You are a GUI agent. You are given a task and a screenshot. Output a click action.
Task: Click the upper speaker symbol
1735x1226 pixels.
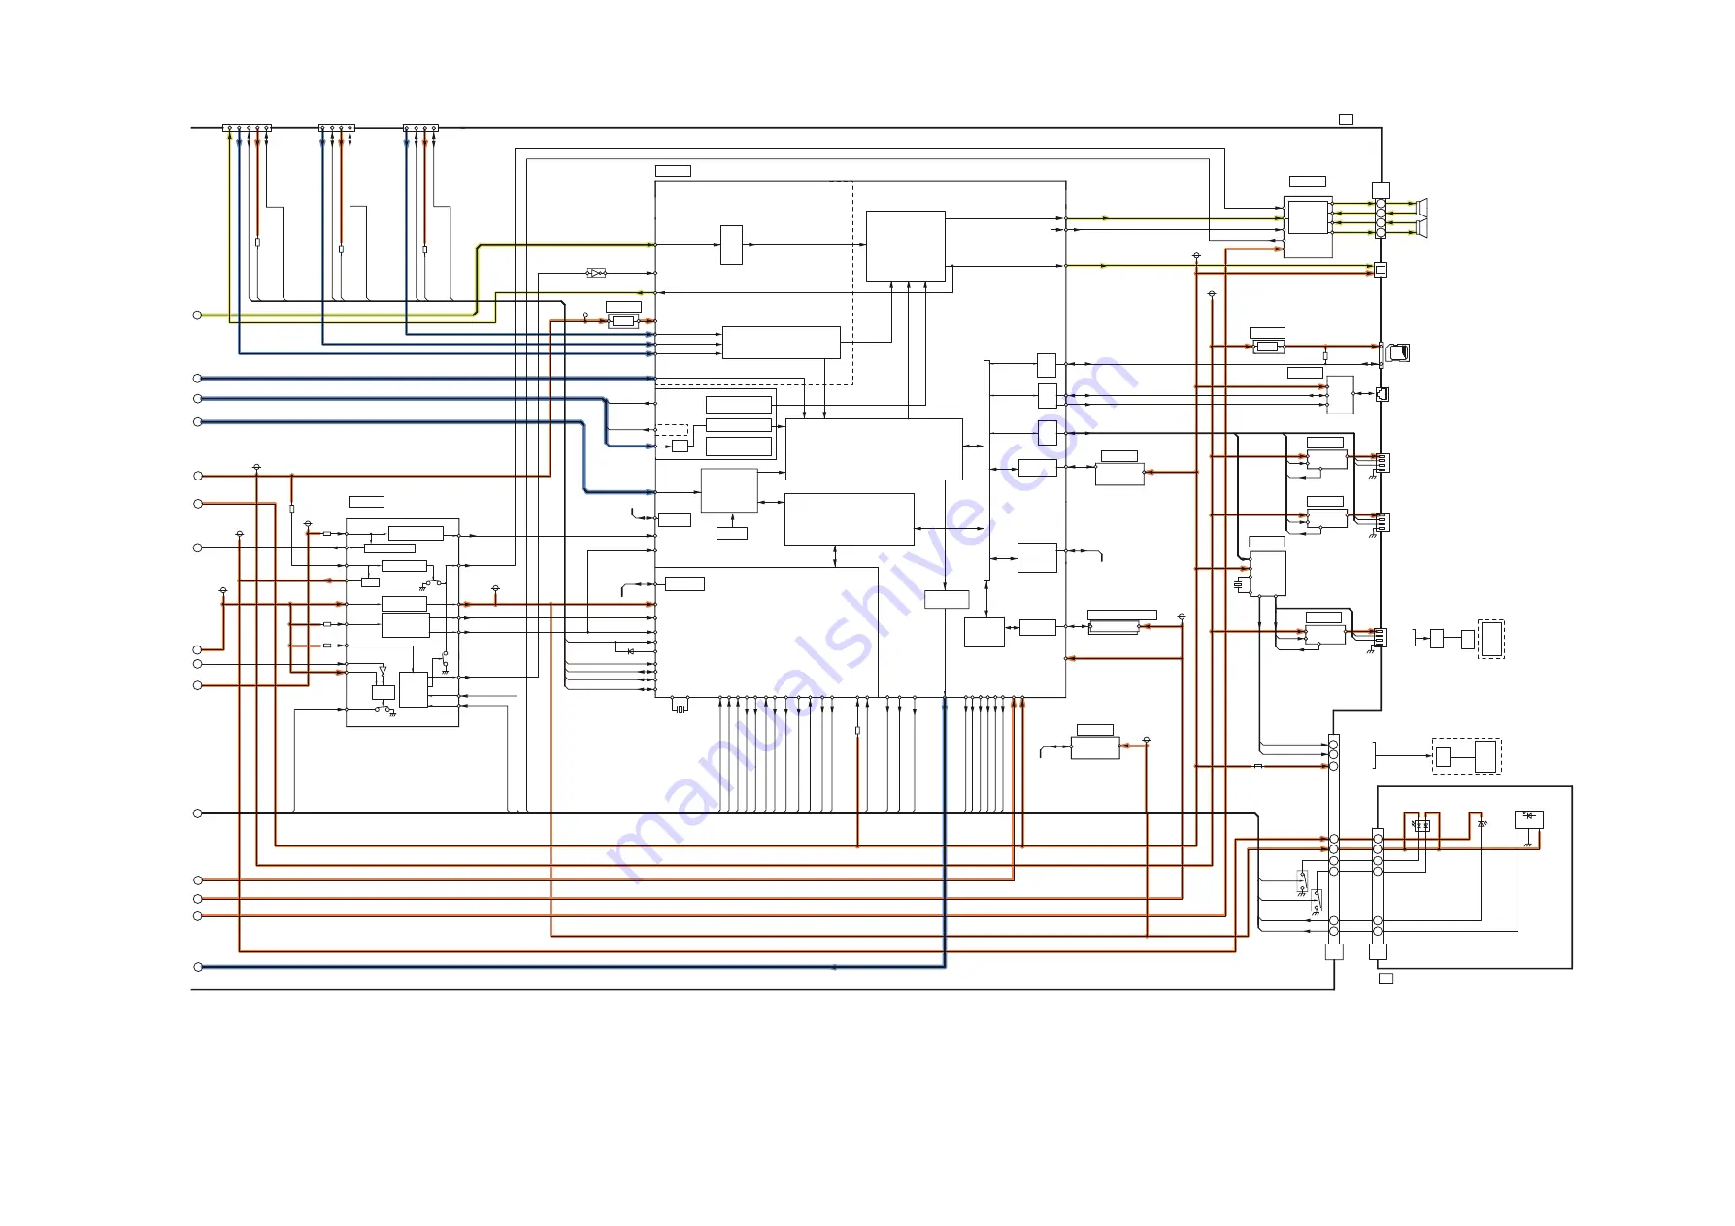tap(1422, 207)
